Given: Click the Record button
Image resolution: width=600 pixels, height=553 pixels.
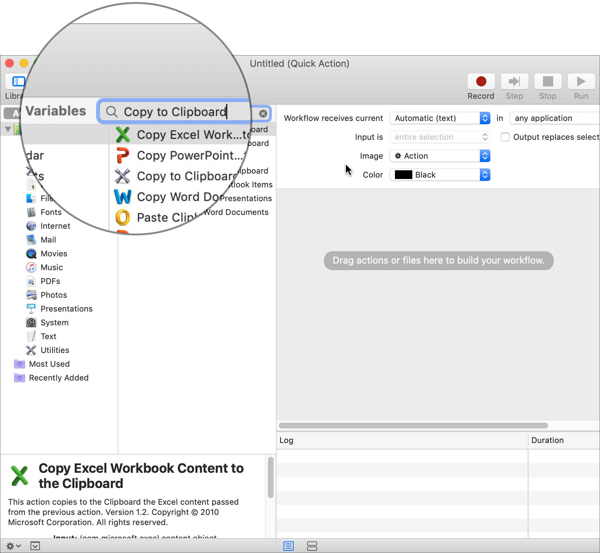Looking at the screenshot, I should pos(481,81).
